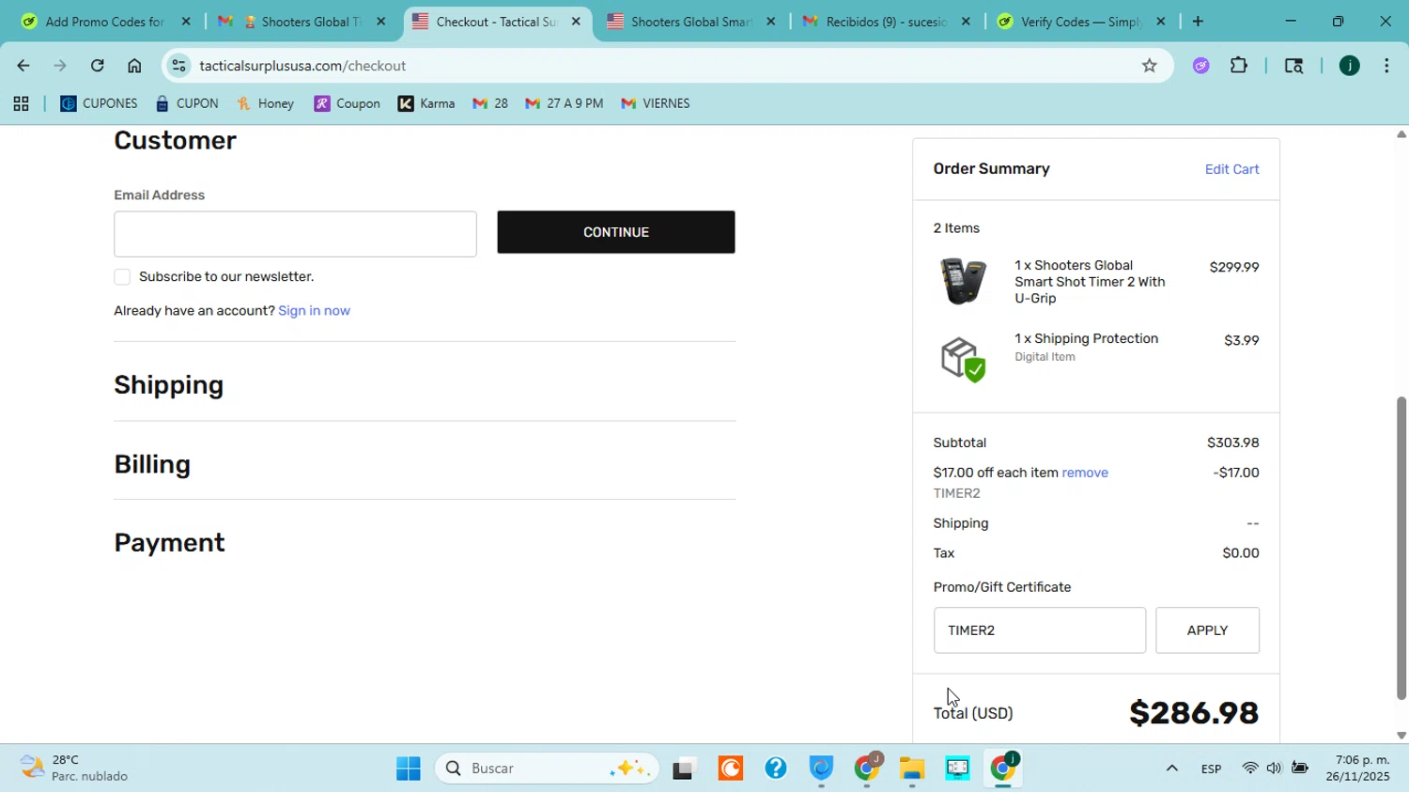Open the side panel toolbar icon
This screenshot has height=792, width=1409.
click(x=1293, y=66)
